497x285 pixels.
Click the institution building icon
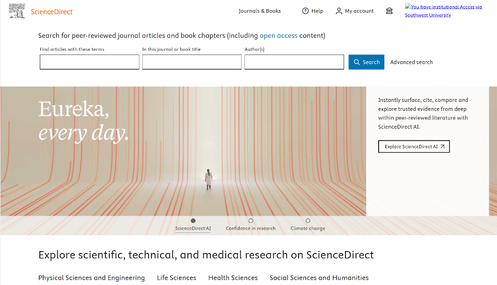click(x=389, y=11)
